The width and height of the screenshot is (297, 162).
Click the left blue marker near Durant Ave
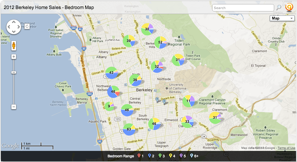point(157,100)
